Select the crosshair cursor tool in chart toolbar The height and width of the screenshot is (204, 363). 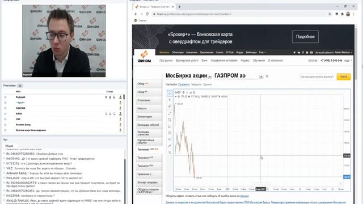[x=170, y=93]
